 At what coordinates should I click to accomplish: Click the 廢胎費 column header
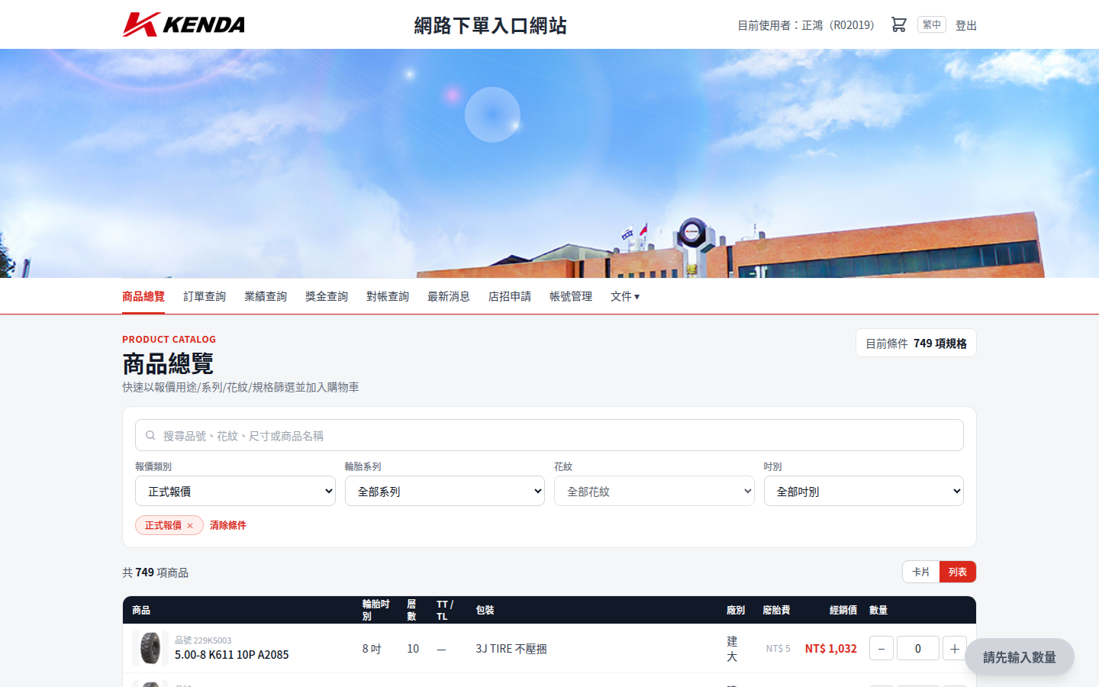click(776, 610)
